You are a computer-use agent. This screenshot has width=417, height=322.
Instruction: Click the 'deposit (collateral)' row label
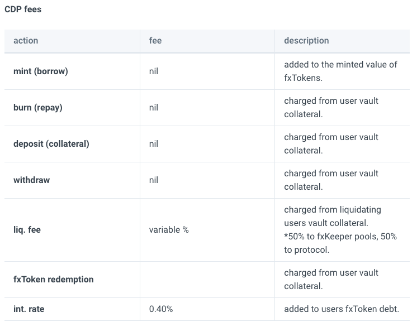pos(51,144)
